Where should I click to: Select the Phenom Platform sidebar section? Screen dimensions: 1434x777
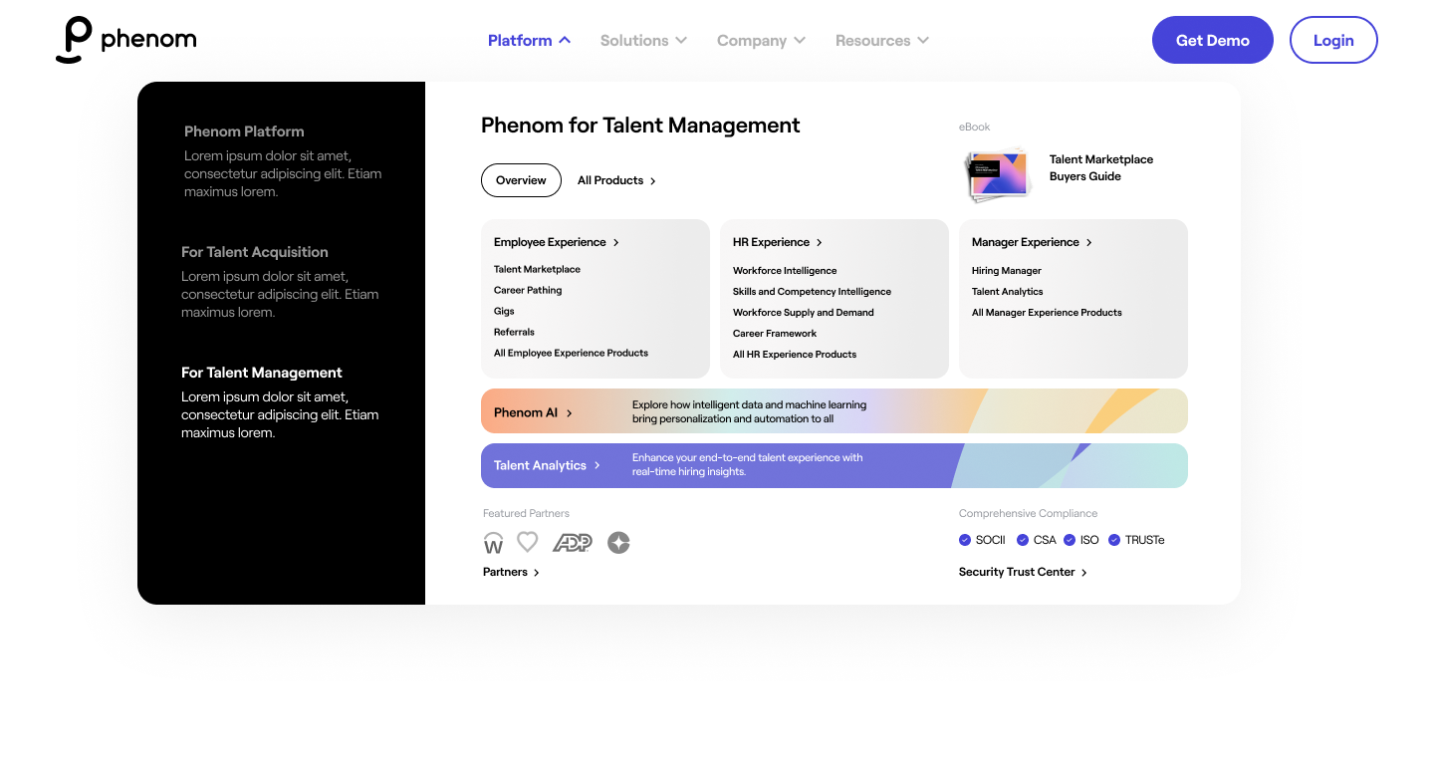[283, 160]
